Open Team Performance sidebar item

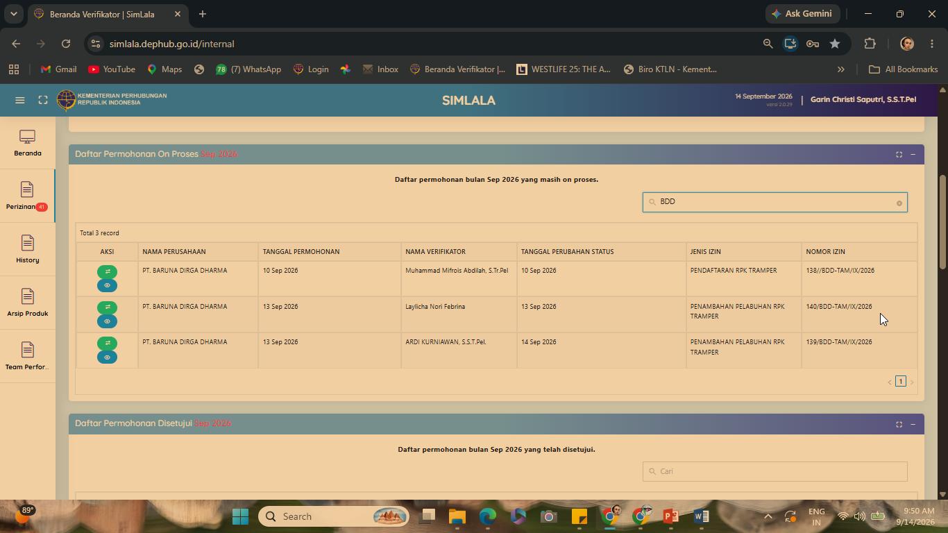pyautogui.click(x=27, y=356)
